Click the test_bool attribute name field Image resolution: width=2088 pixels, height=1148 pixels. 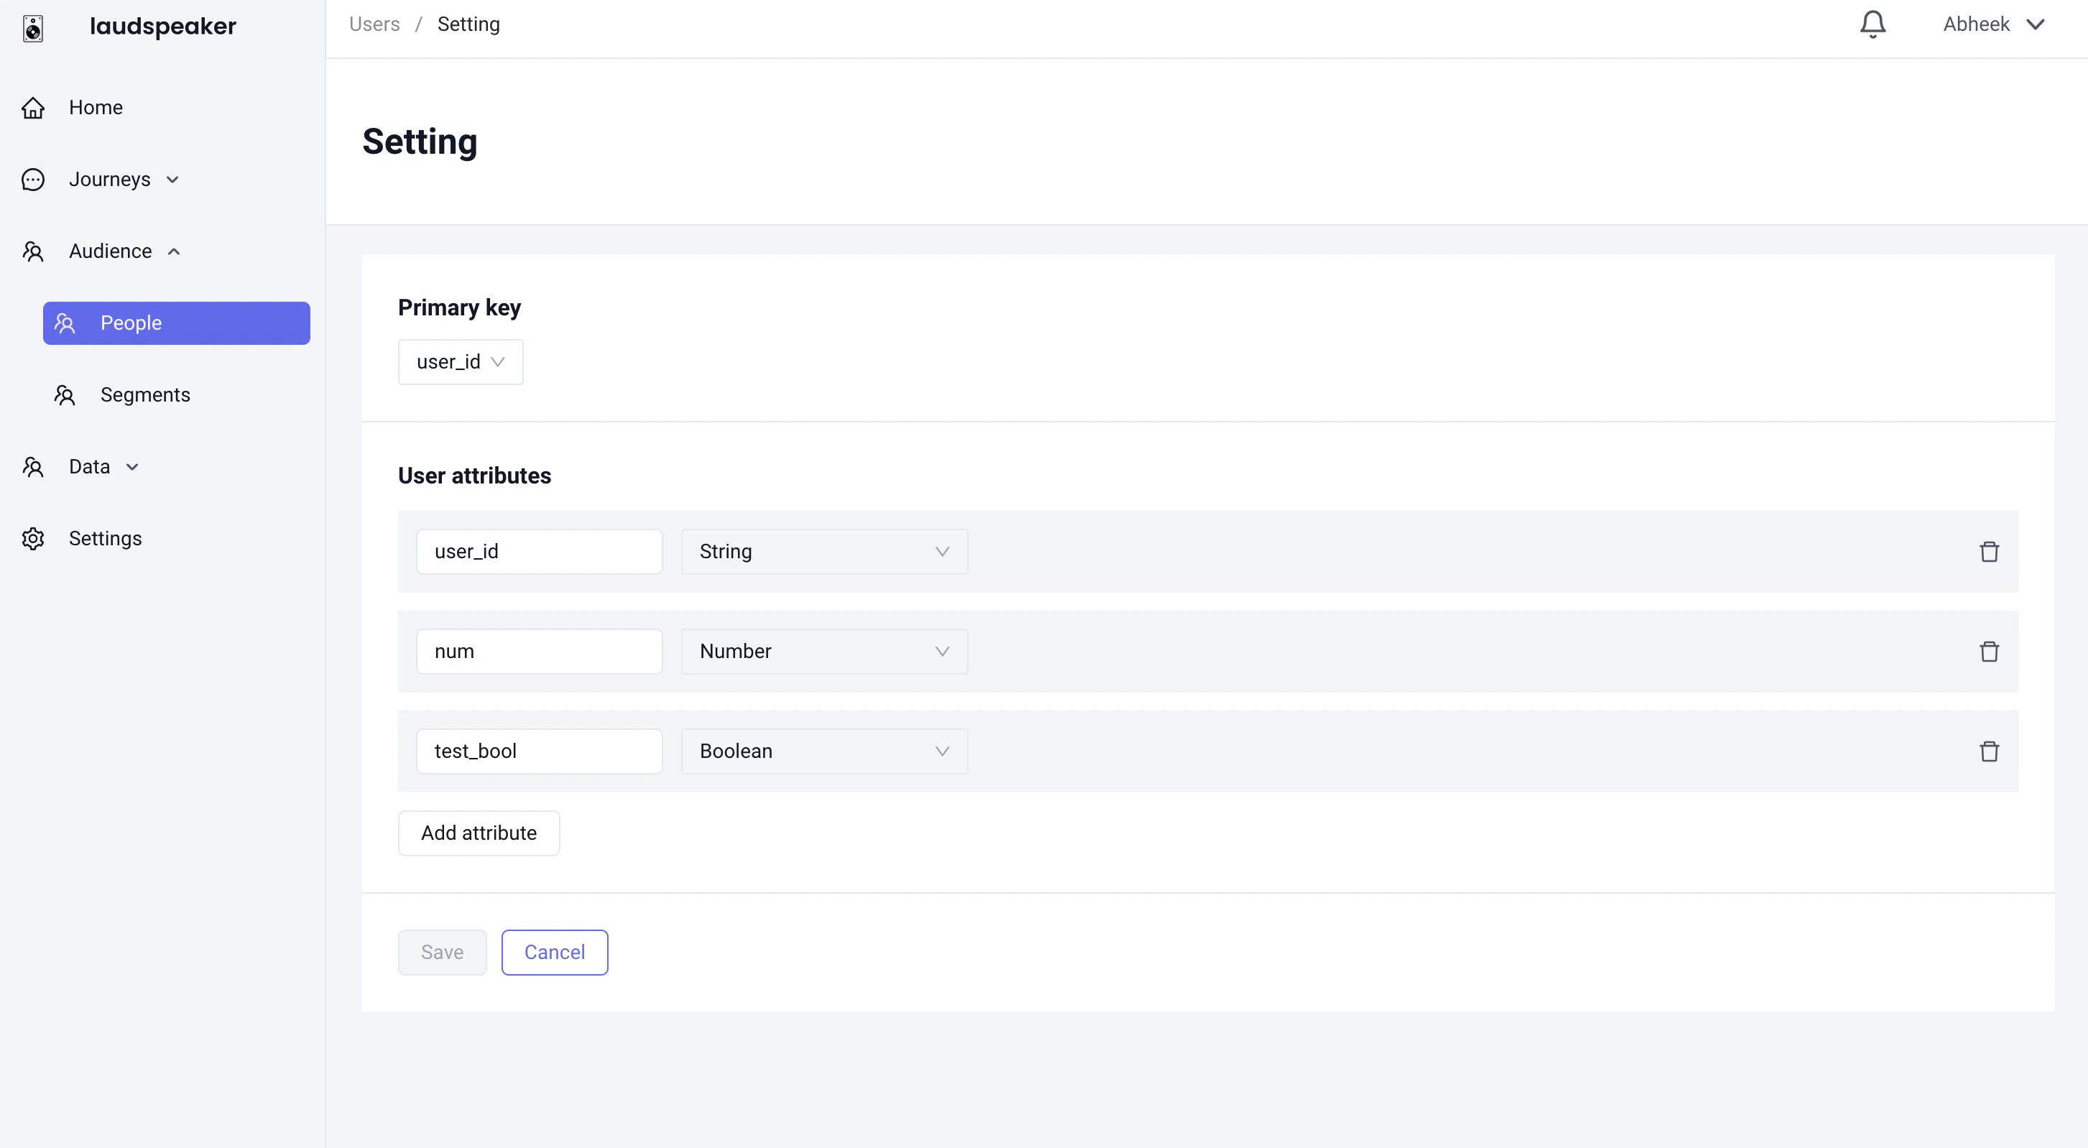[539, 751]
